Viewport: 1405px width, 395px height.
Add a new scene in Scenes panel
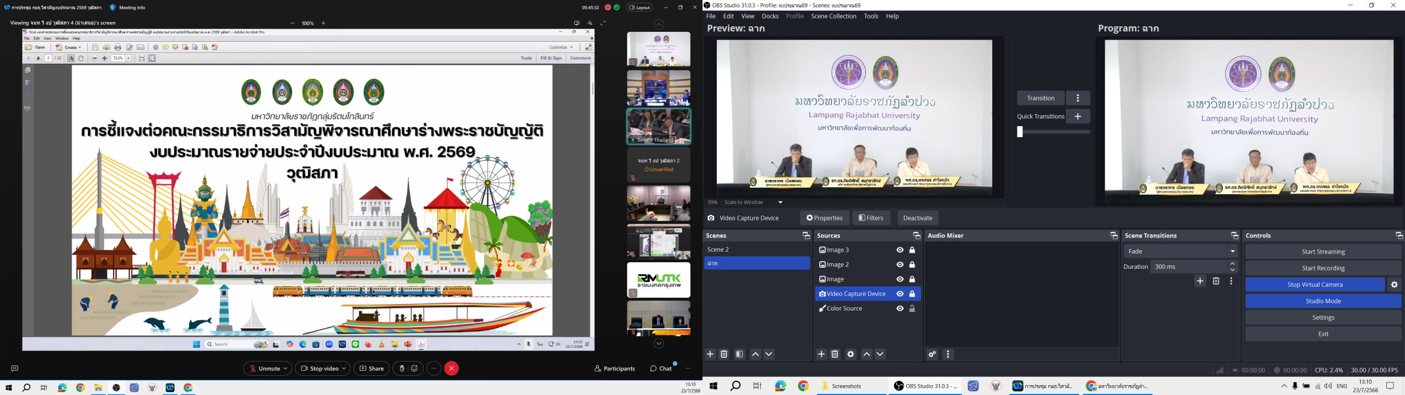pos(710,354)
